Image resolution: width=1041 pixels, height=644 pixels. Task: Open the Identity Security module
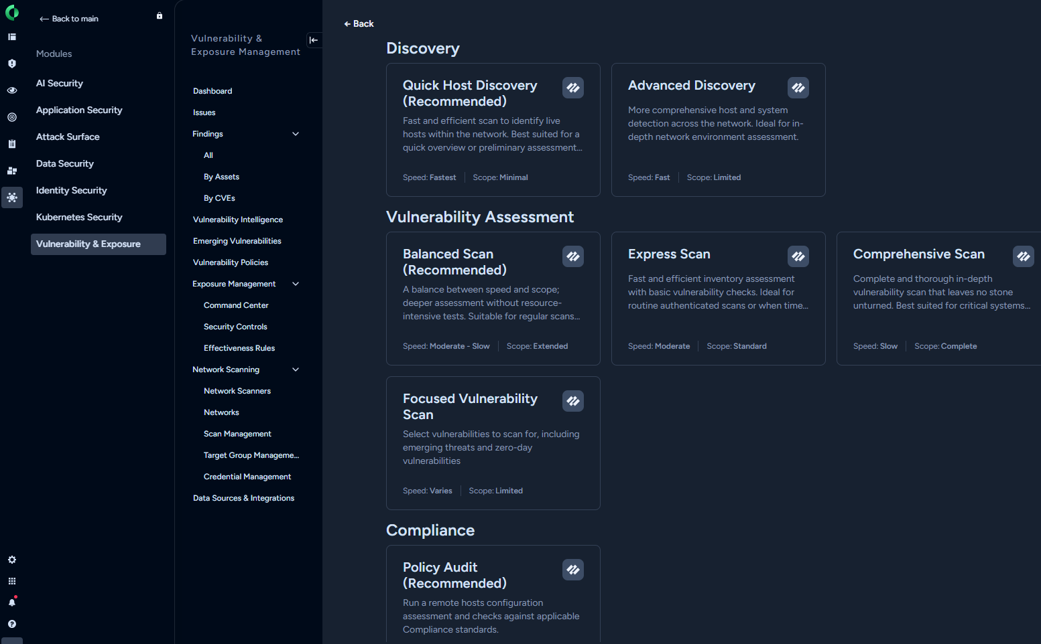pyautogui.click(x=72, y=191)
